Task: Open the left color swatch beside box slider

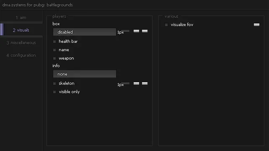Action: coord(137,31)
